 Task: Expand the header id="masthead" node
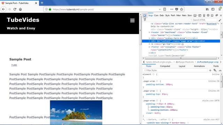(149, 32)
